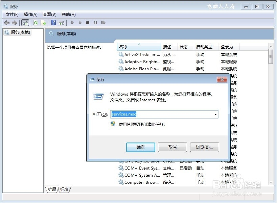Image resolution: width=277 pixels, height=203 pixels.
Task: Click 自动 startup type of COM+ Event System
Action: tap(200, 168)
